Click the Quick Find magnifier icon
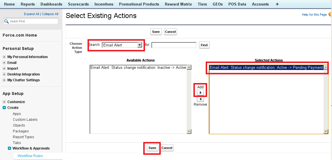Screen dimensions: 332x160 [x=6, y=21]
